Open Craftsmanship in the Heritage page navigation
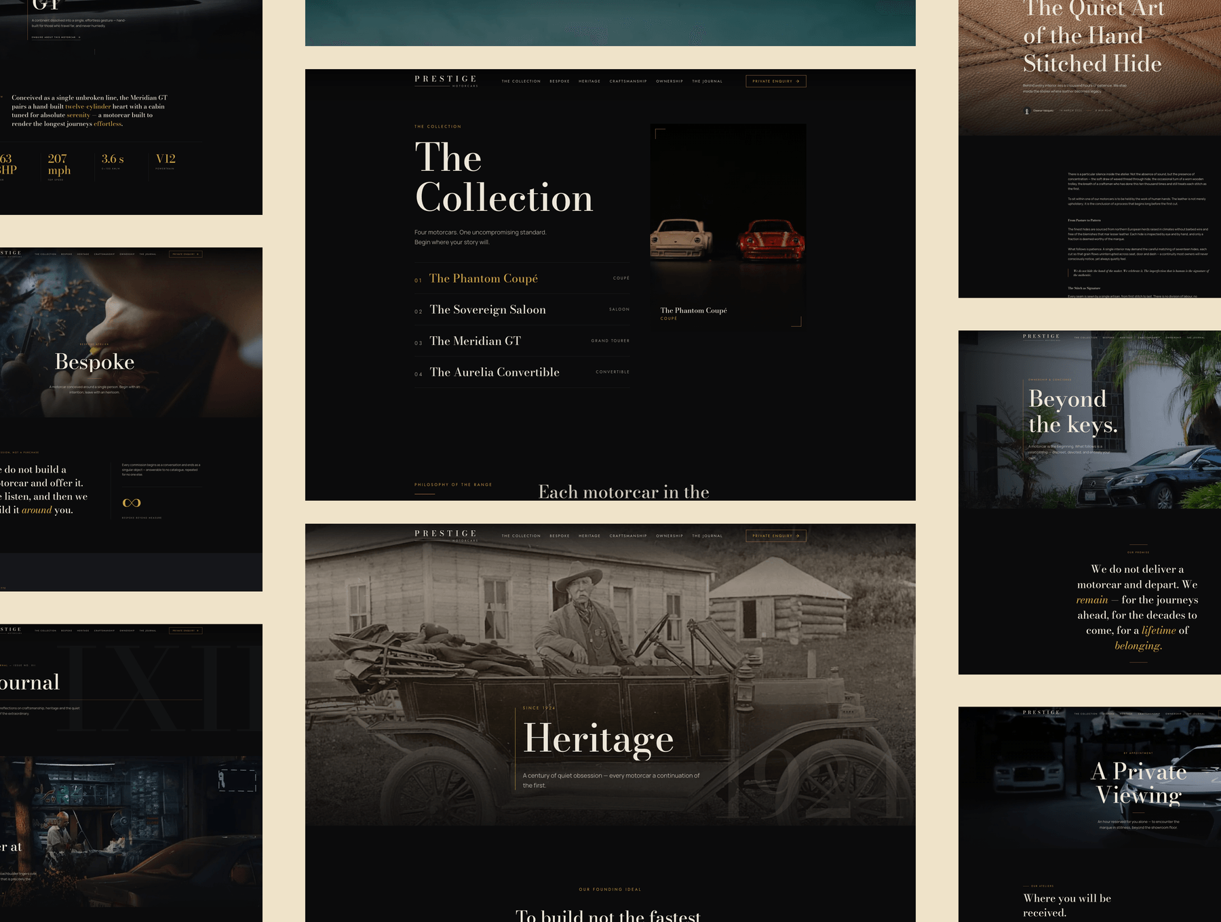Screen dimensions: 1221x922 pyautogui.click(x=628, y=536)
